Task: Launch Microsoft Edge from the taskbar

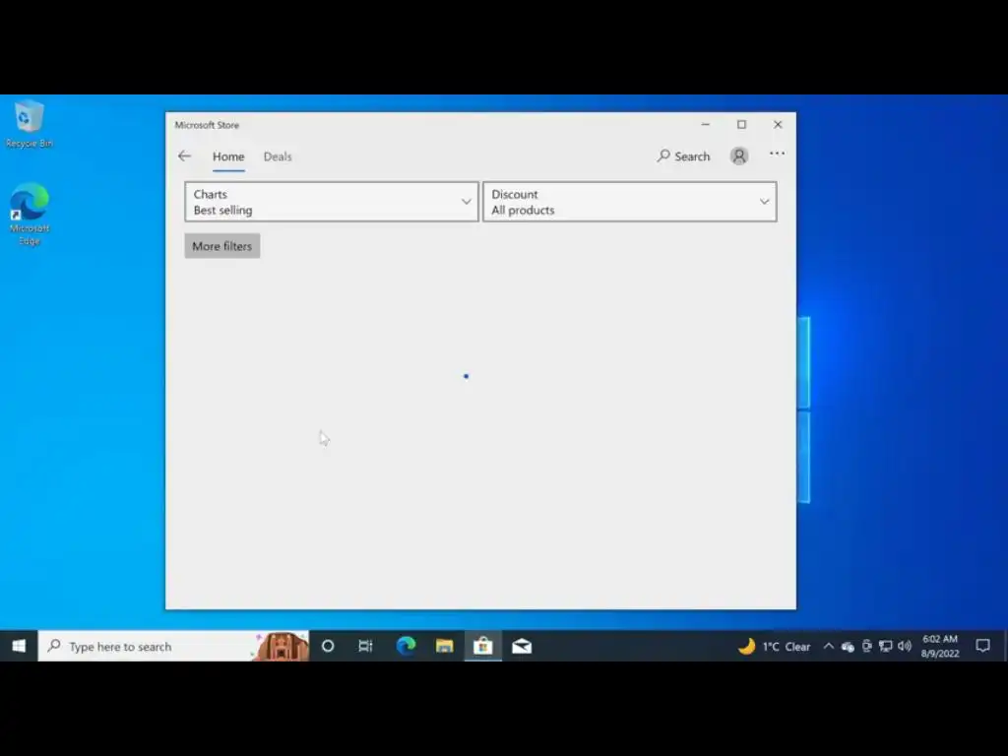Action: pyautogui.click(x=406, y=646)
